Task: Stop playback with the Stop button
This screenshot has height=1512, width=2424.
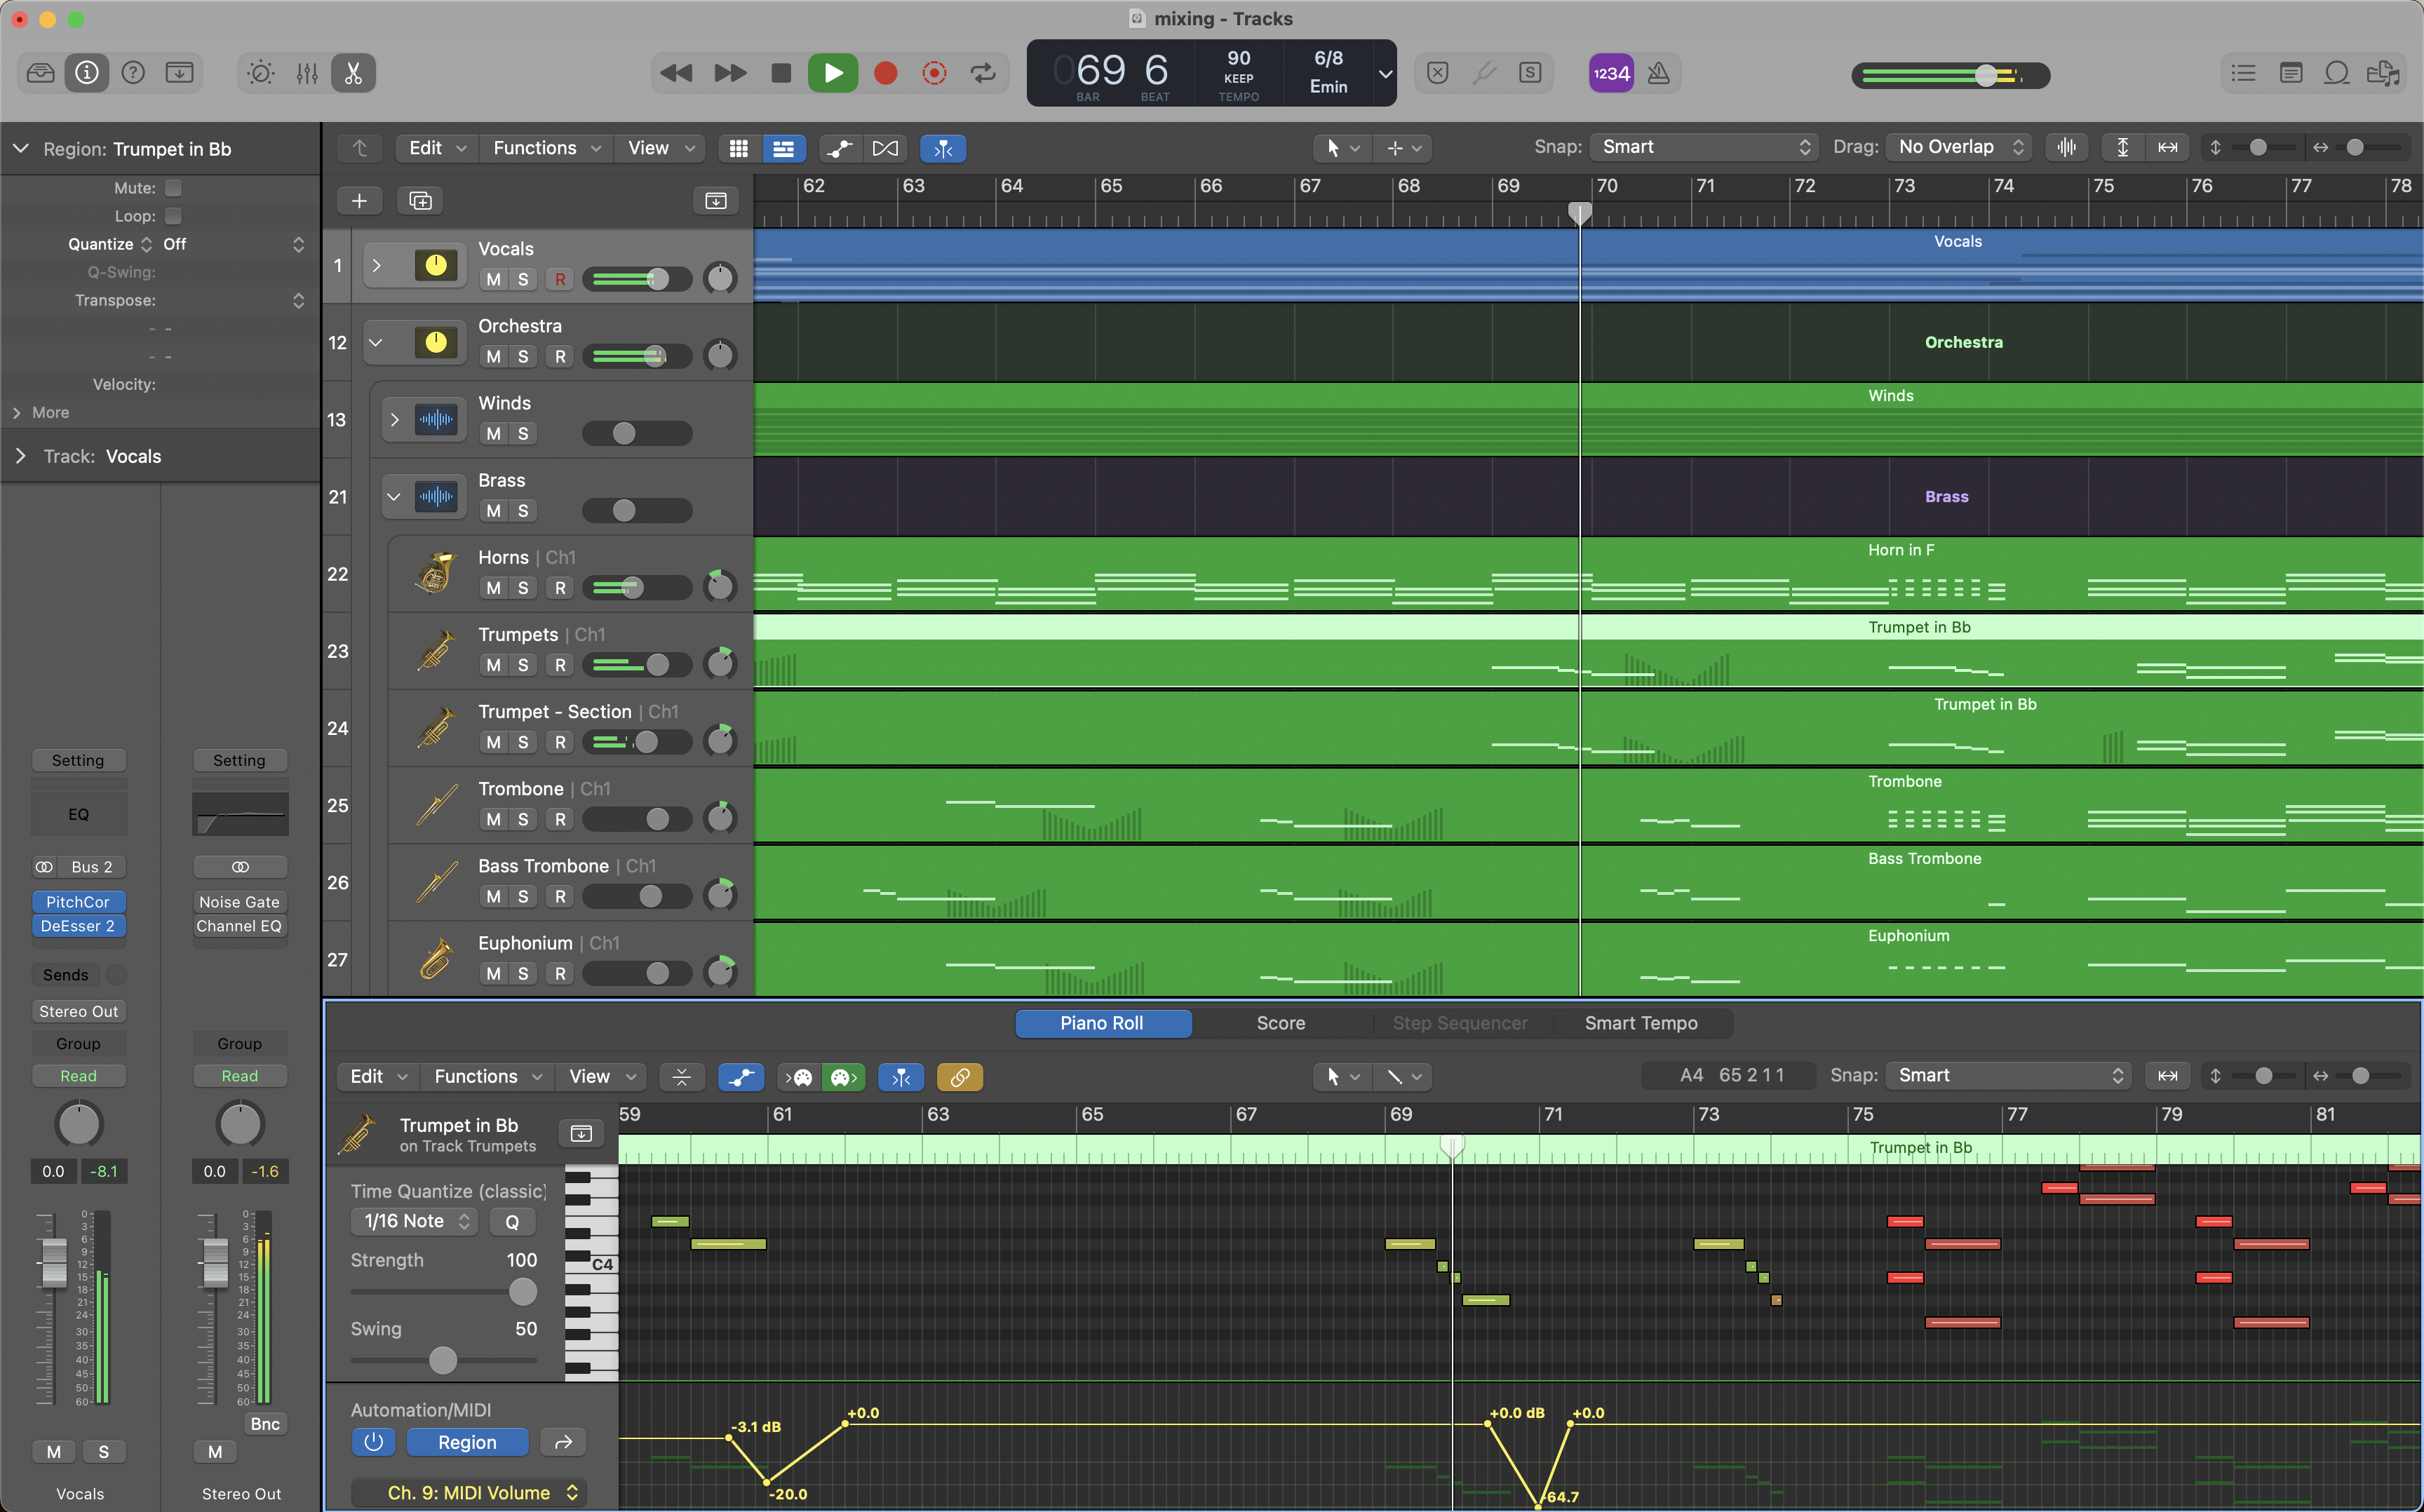Action: coord(782,73)
